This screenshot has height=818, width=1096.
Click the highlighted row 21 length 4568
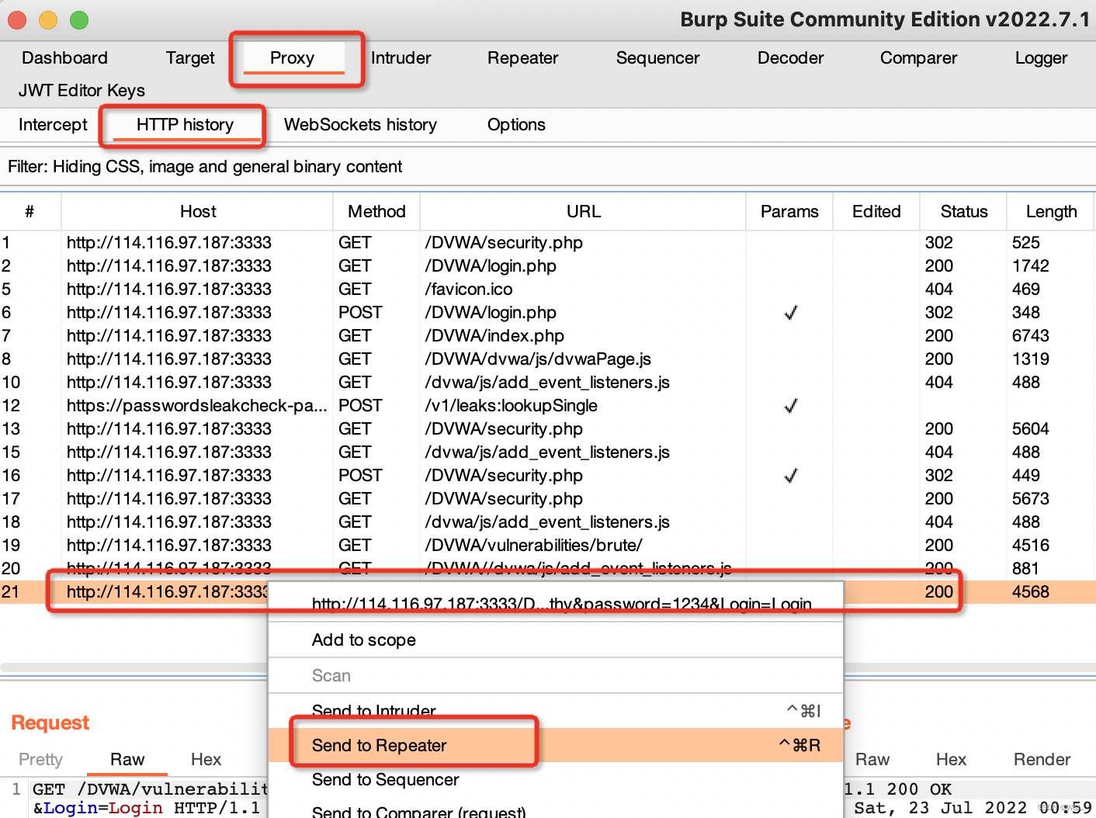1030,592
